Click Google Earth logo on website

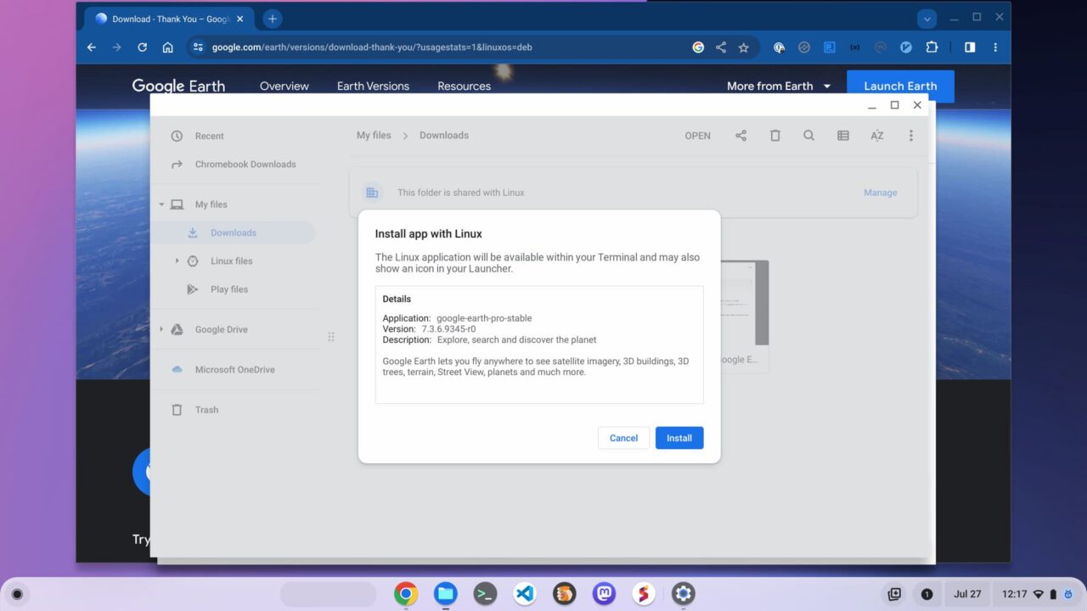(x=178, y=86)
